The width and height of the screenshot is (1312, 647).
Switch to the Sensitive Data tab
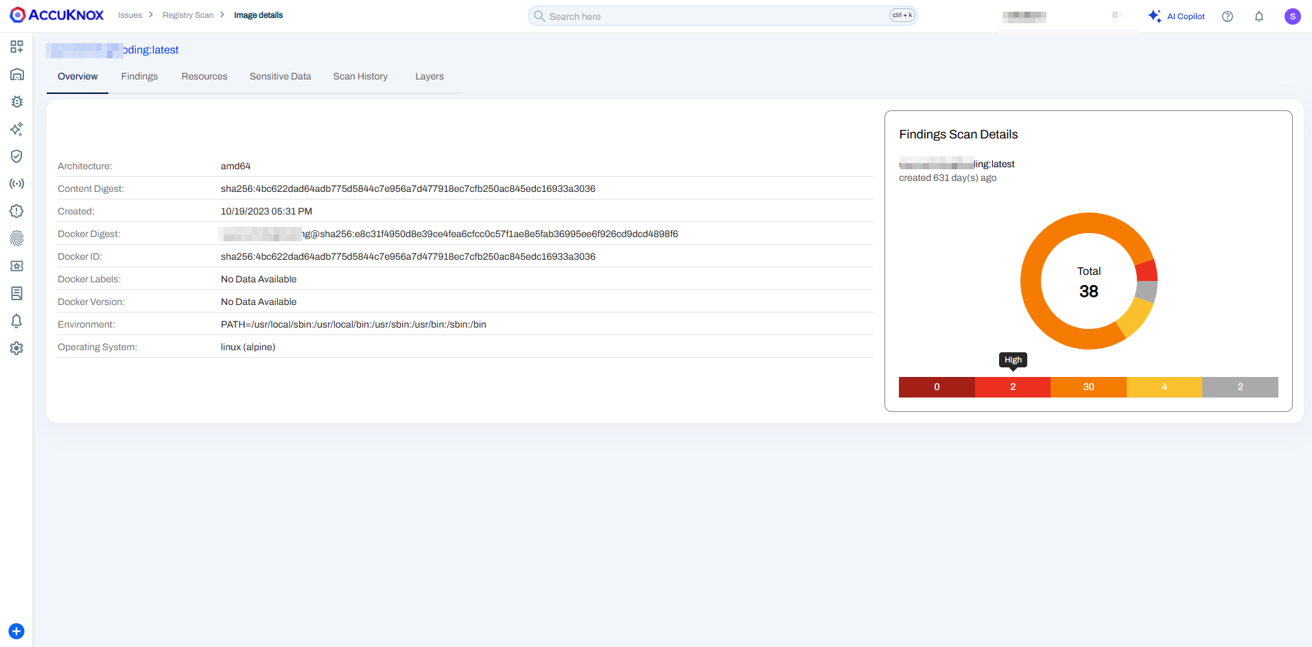(280, 76)
